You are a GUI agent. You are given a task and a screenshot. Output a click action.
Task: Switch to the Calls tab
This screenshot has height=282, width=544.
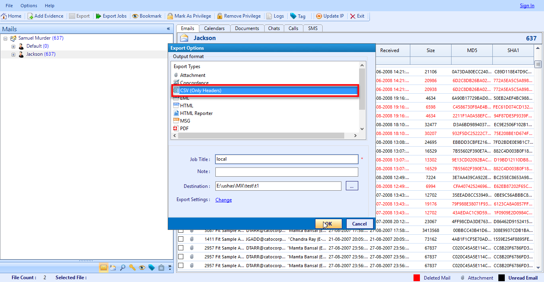coord(293,28)
